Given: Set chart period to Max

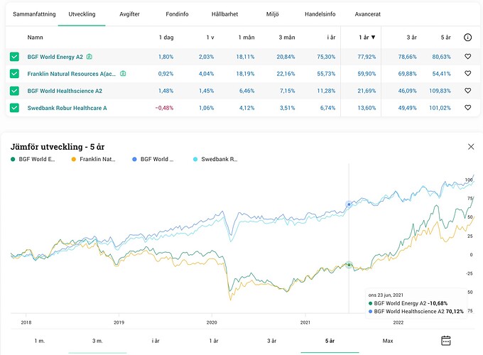Looking at the screenshot, I should [x=388, y=341].
